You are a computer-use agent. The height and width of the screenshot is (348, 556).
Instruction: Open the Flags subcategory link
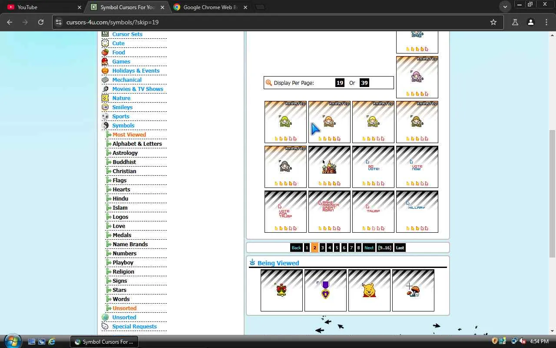click(119, 180)
